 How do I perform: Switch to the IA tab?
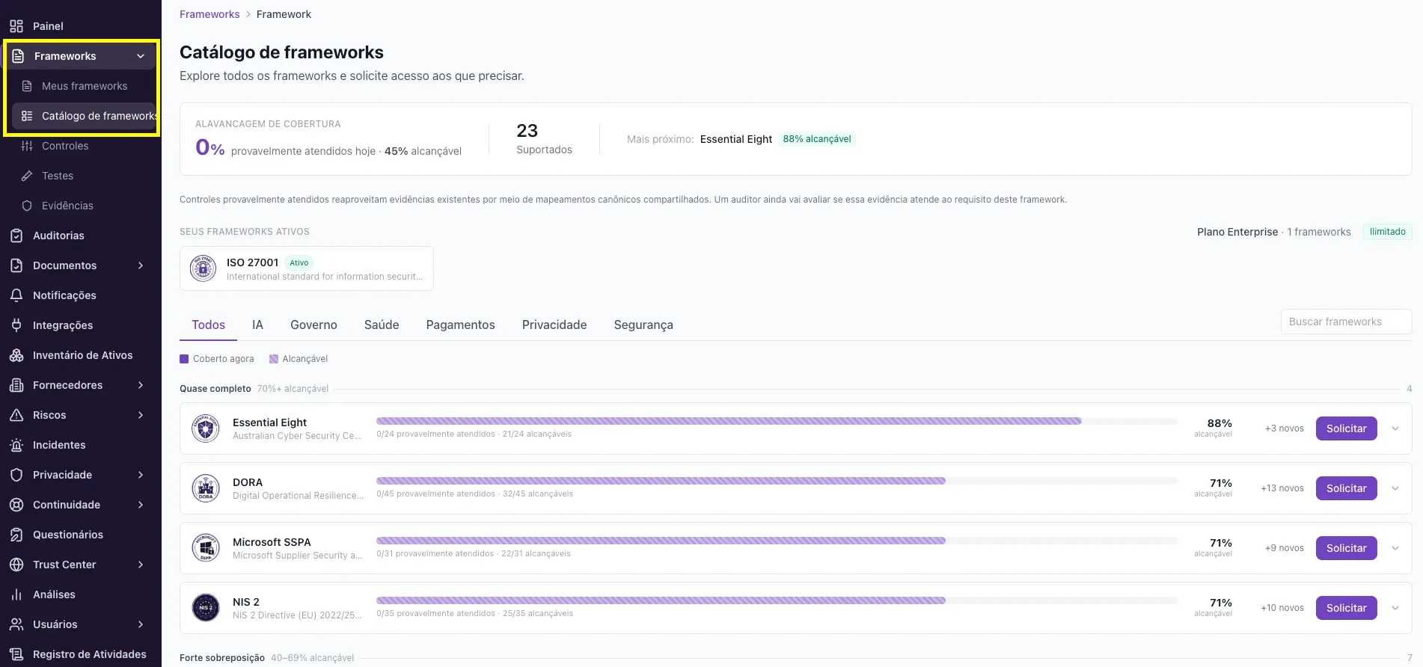(257, 325)
